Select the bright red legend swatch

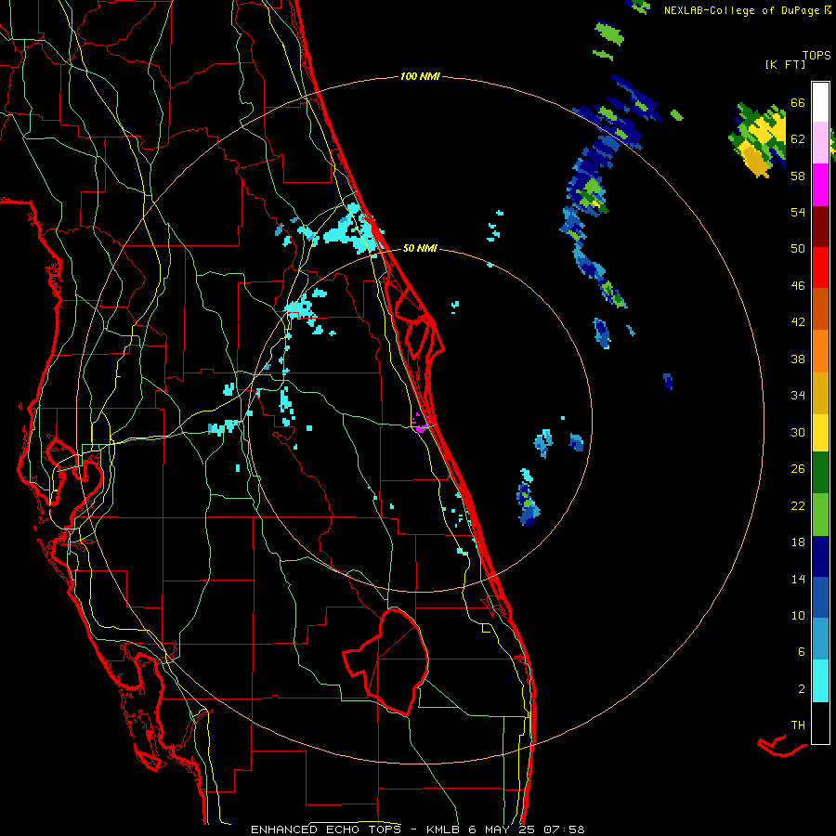point(820,268)
